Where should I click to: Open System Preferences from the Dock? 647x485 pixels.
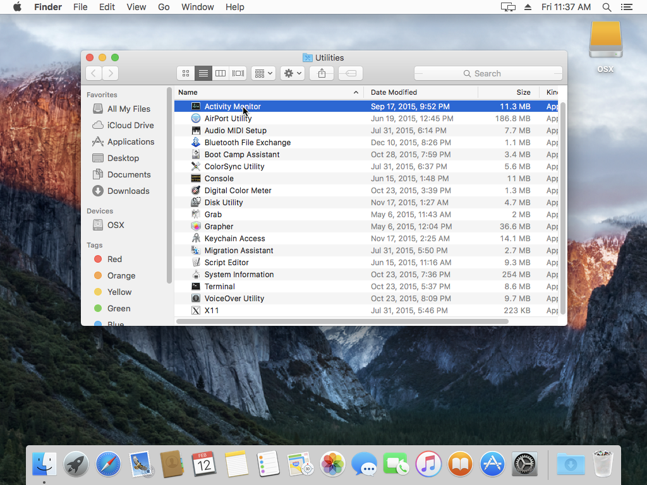[x=524, y=464]
